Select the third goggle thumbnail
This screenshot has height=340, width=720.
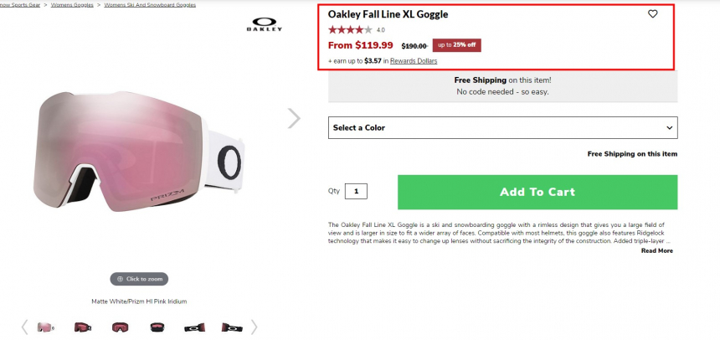click(x=121, y=327)
